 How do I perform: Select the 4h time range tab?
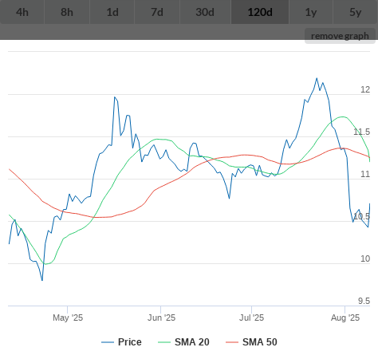pyautogui.click(x=22, y=12)
